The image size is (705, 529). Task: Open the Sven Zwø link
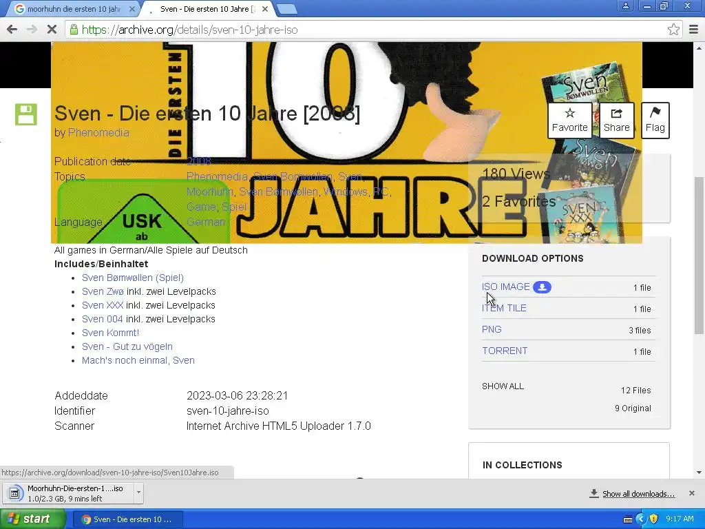[x=103, y=291]
